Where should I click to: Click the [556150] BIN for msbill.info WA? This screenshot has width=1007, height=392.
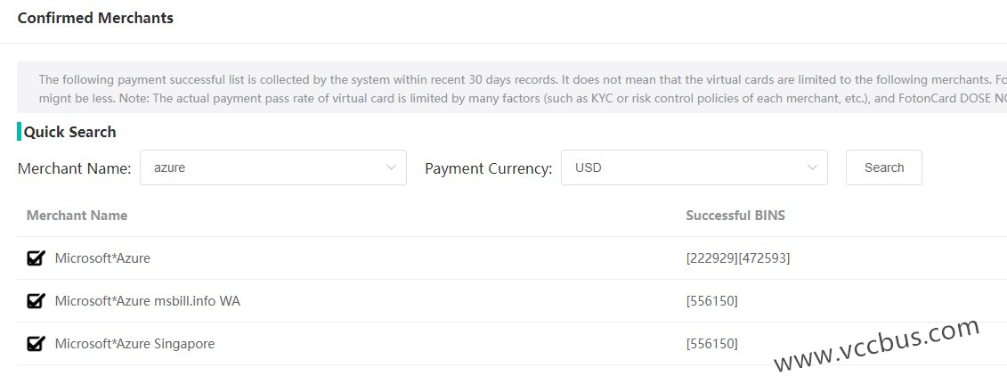coord(712,301)
